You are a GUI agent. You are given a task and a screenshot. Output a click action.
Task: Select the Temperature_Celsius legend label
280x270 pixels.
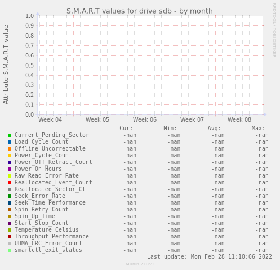click(47, 230)
